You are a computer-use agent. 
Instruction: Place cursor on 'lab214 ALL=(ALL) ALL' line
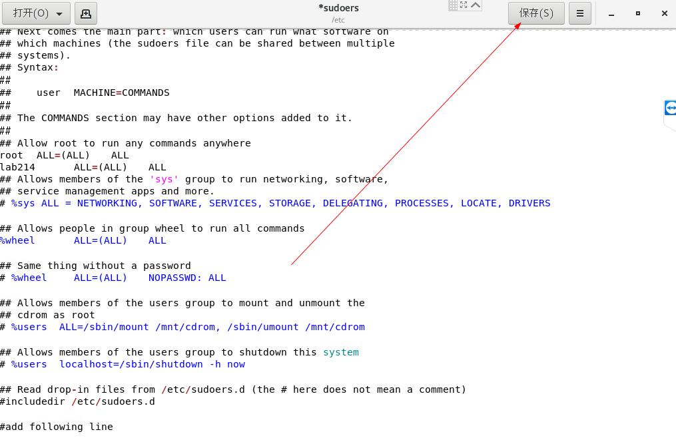(x=83, y=167)
